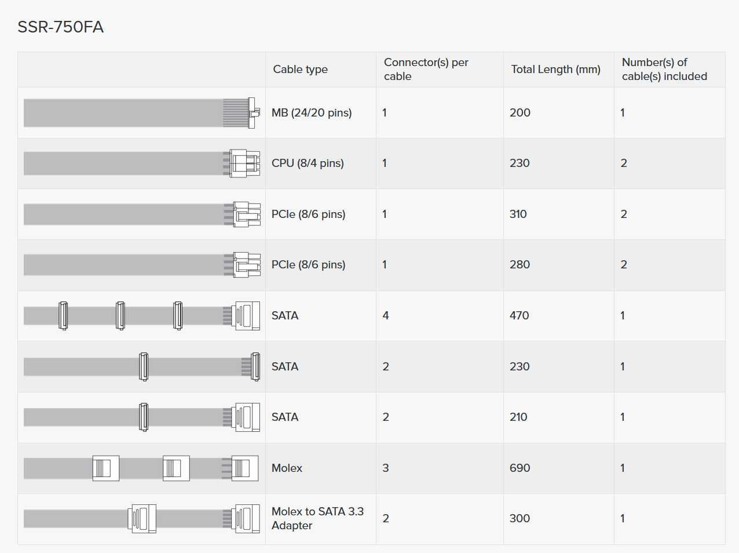Click the 210 mm SATA cable illustration

142,417
